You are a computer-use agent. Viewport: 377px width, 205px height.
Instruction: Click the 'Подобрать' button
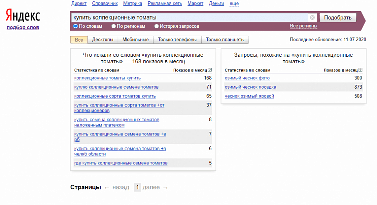(x=338, y=17)
